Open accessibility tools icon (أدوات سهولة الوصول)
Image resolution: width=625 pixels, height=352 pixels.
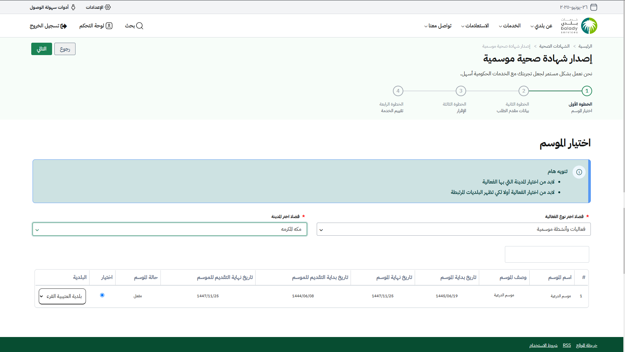[x=73, y=7]
